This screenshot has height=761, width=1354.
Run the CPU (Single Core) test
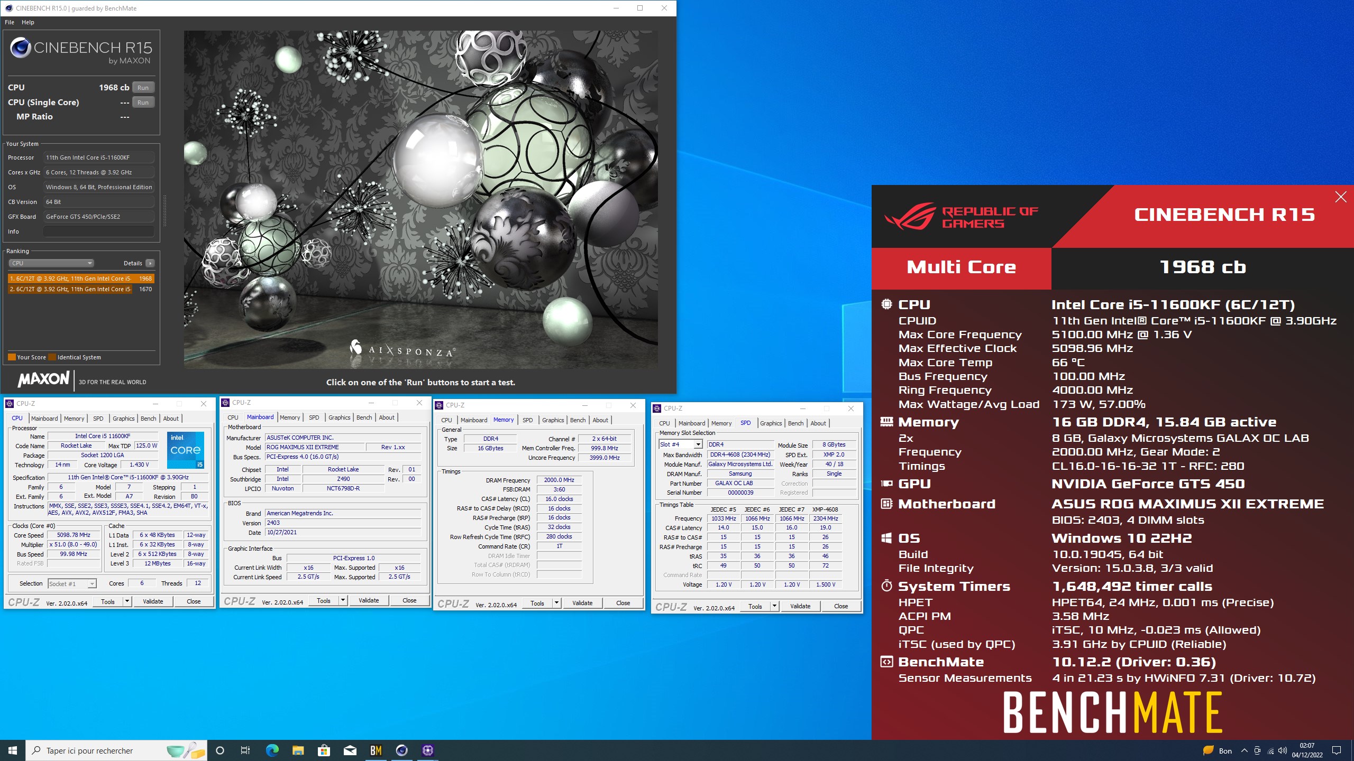click(143, 103)
